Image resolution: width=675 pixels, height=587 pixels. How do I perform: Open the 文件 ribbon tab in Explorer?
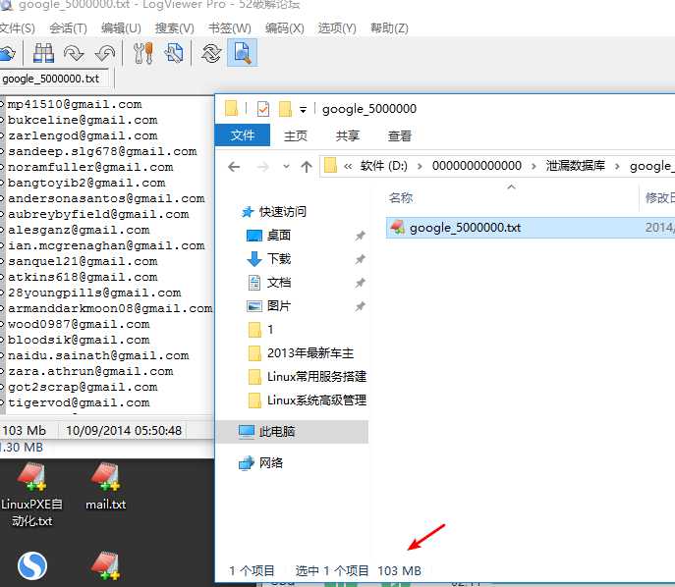(243, 135)
